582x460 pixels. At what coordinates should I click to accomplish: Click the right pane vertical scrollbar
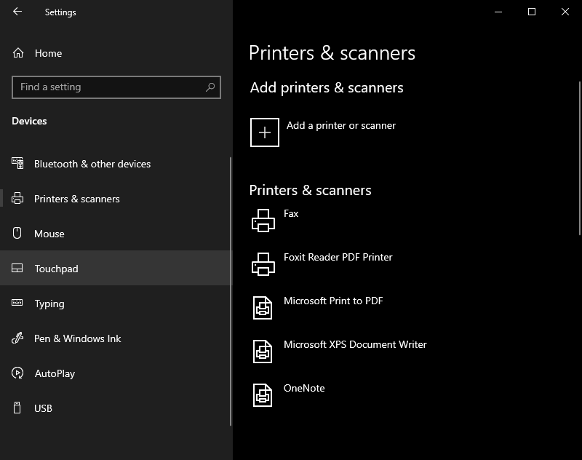[579, 158]
